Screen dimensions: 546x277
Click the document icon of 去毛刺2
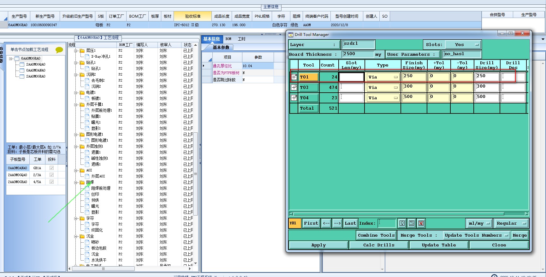[x=87, y=81]
